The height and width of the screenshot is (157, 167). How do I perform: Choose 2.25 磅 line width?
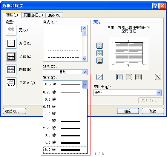(65, 128)
